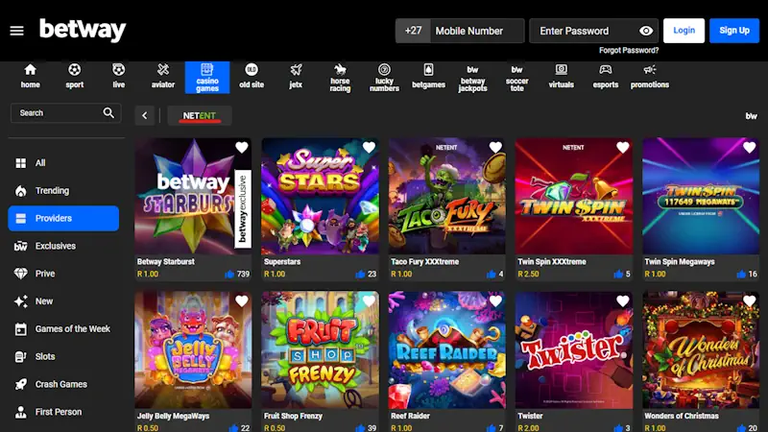Select Exclusives in the sidebar
This screenshot has height=432, width=768.
point(63,246)
